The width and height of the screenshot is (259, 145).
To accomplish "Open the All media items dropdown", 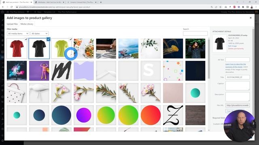I will pyautogui.click(x=18, y=33).
